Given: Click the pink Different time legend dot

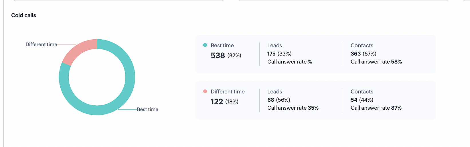Looking at the screenshot, I should click(x=205, y=91).
